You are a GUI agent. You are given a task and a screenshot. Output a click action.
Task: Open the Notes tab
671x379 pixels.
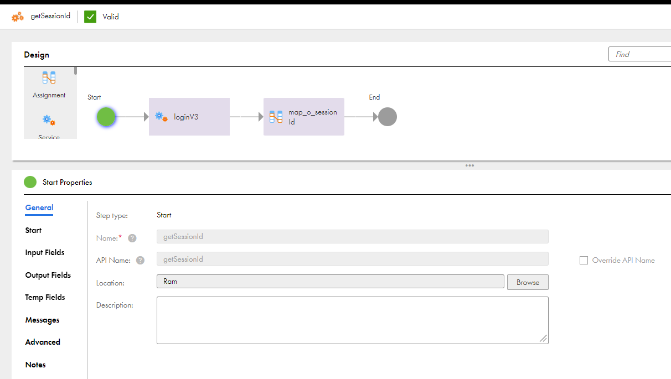pos(35,365)
